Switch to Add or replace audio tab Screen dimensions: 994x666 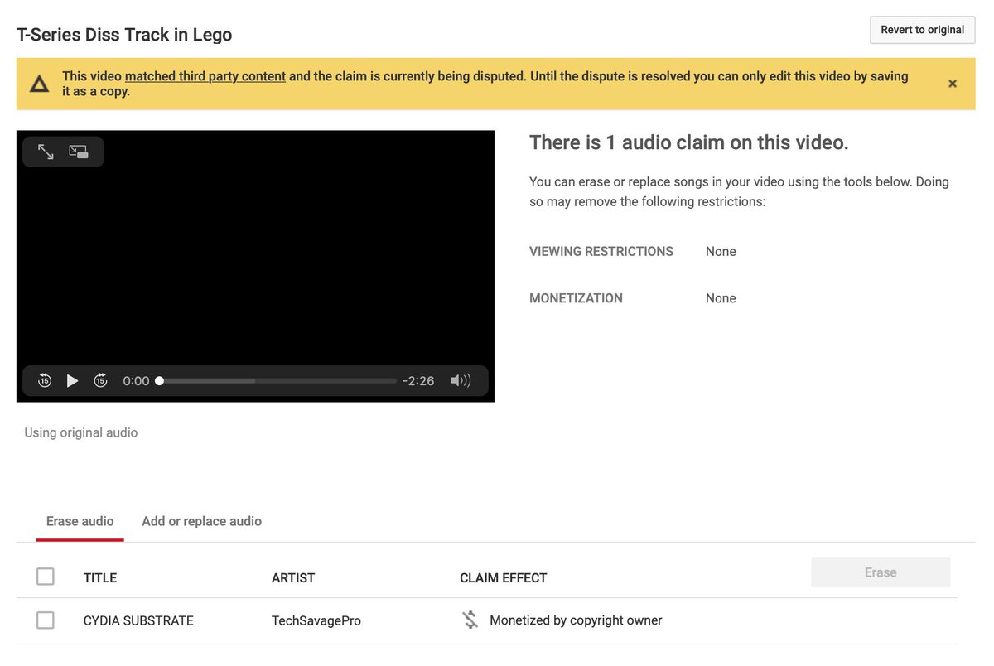[x=201, y=521]
